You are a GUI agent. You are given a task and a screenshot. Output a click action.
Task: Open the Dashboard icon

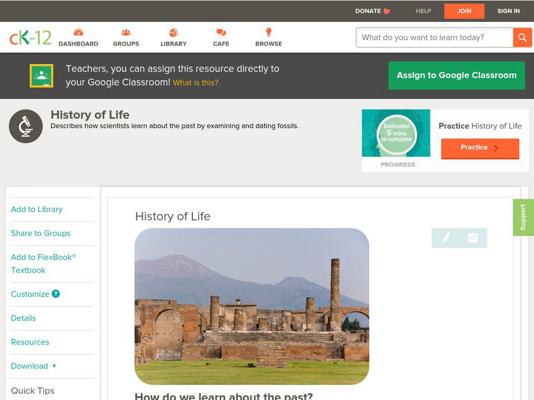tap(78, 33)
